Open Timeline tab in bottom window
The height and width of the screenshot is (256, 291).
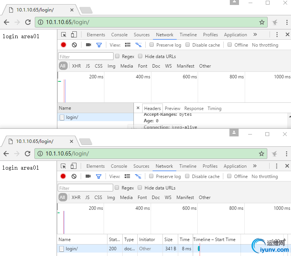(x=188, y=166)
